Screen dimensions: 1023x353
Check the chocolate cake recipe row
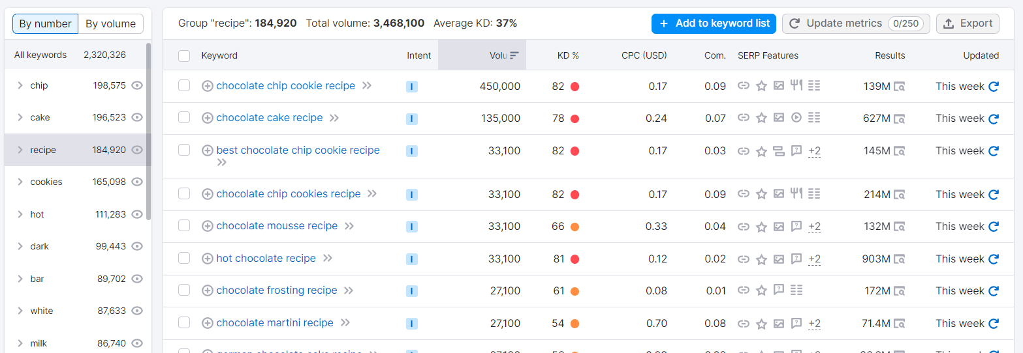184,117
